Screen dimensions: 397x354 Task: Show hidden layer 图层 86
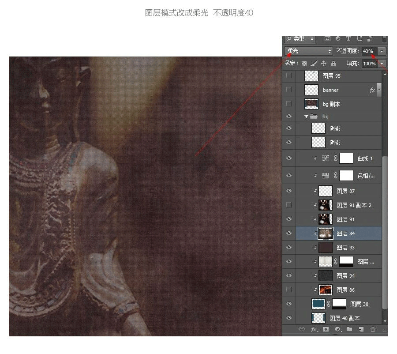tap(288, 290)
